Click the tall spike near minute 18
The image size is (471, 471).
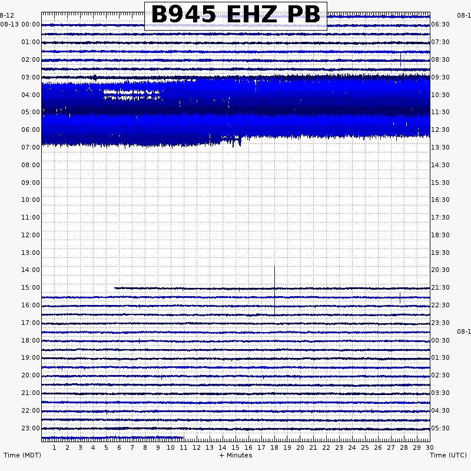[x=274, y=290]
